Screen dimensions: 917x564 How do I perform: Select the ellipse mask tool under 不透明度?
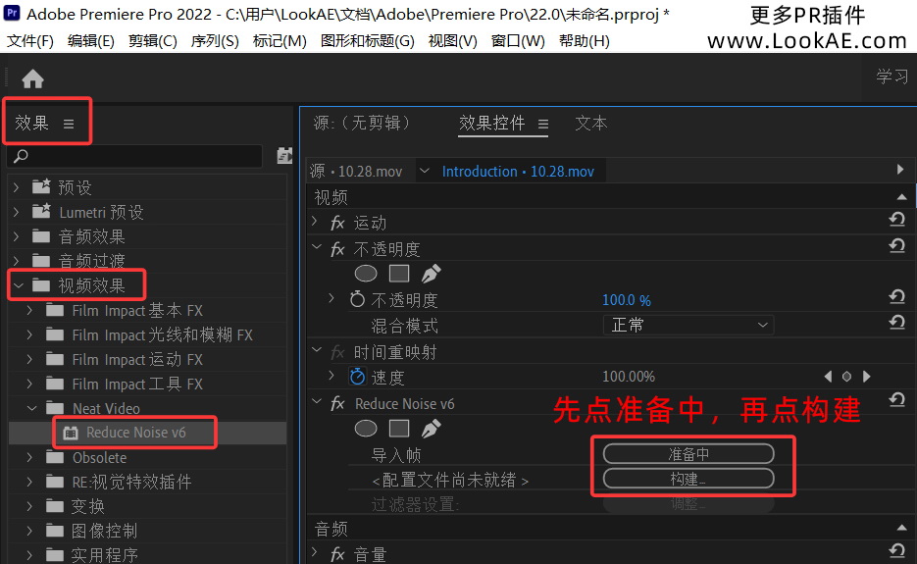pyautogui.click(x=366, y=274)
